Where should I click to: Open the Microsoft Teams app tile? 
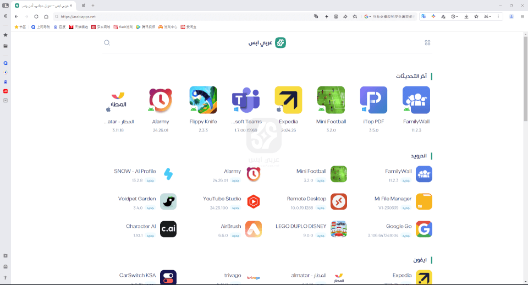[x=246, y=109]
